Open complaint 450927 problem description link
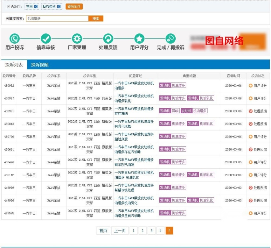 pos(134,98)
